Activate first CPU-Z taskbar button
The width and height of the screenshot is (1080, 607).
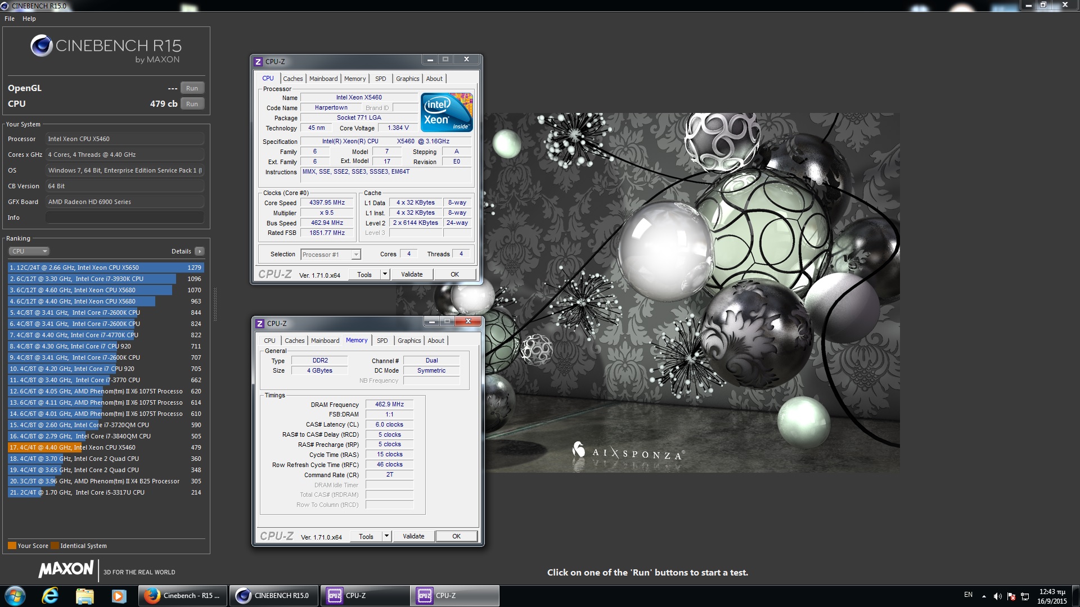coord(365,596)
